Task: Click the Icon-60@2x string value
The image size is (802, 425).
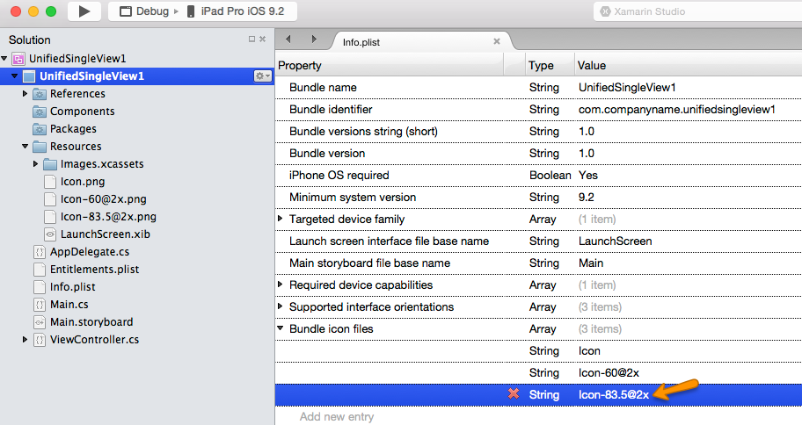Action: pyautogui.click(x=609, y=373)
